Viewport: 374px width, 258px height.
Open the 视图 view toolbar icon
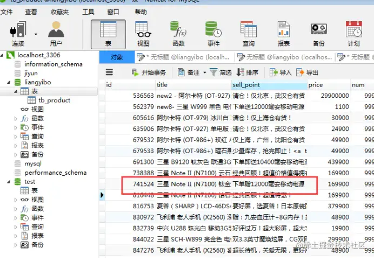tap(143, 34)
